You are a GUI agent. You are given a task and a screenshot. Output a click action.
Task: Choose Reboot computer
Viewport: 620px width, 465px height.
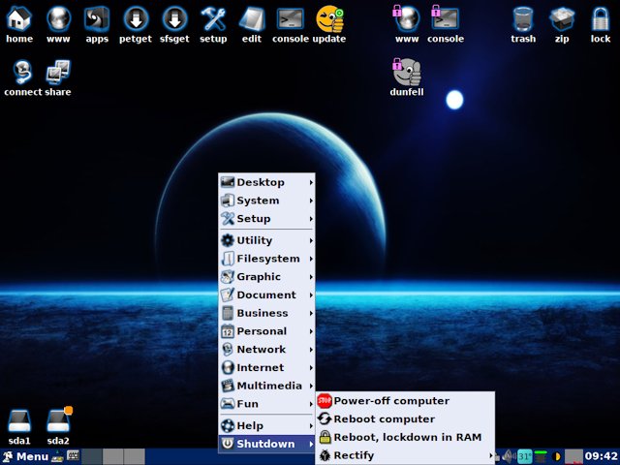pyautogui.click(x=405, y=419)
